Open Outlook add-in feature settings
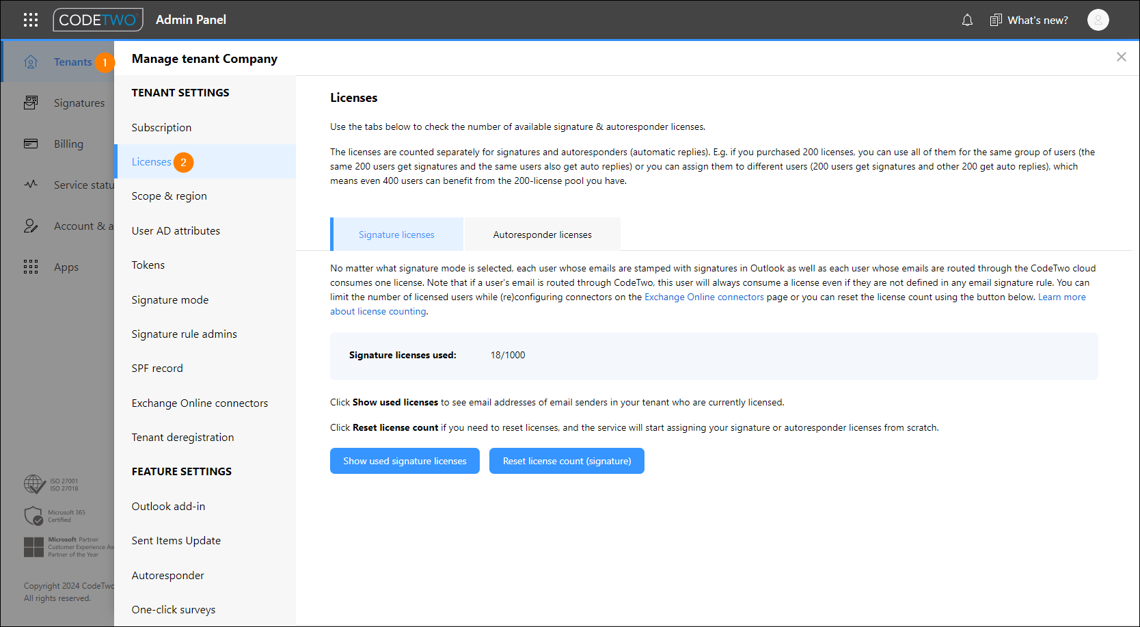Screen dimensions: 1140x627 tap(168, 506)
